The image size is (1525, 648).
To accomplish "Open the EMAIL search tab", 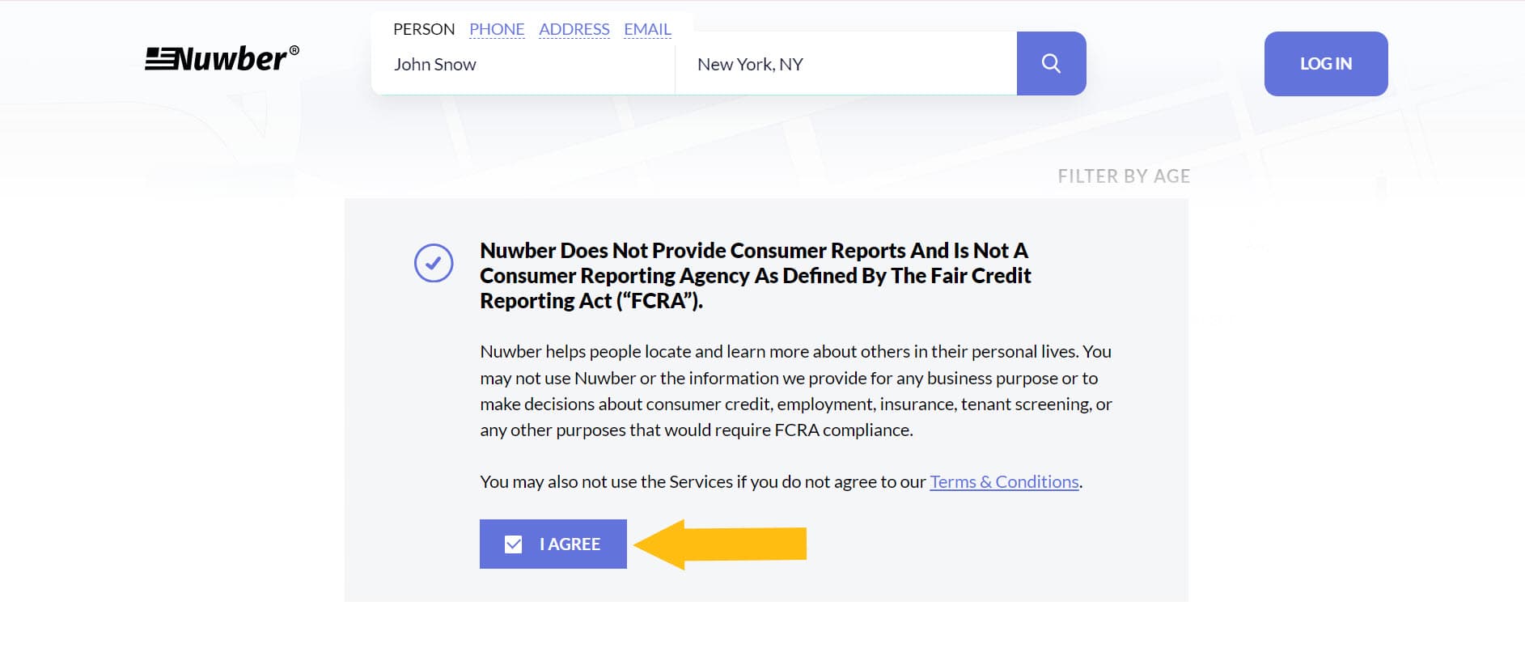I will [646, 29].
